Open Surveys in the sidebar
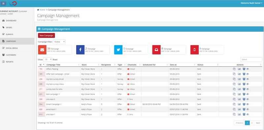264x130 pixels. click(x=17, y=34)
